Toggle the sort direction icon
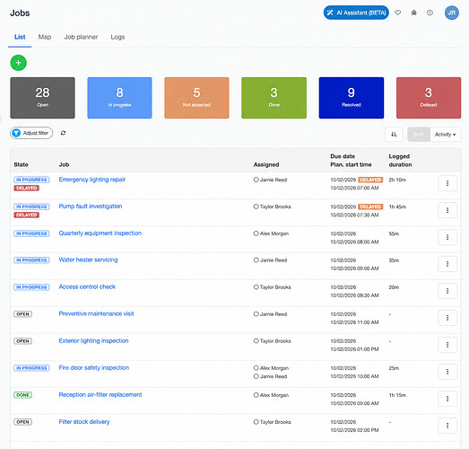This screenshot has width=469, height=449. click(394, 134)
